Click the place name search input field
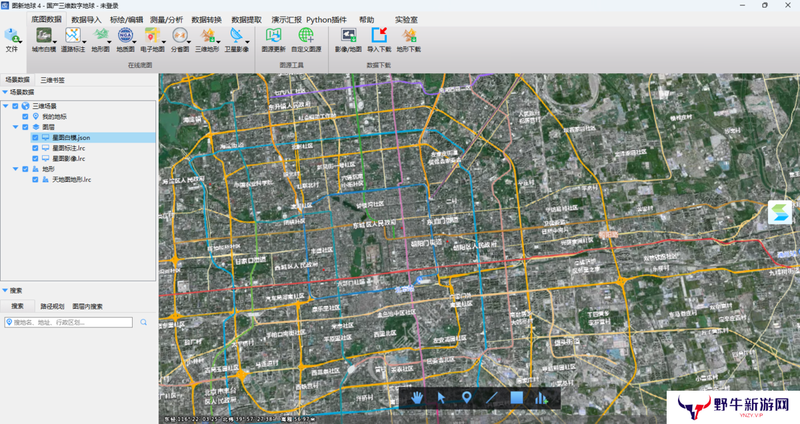Screen dimensions: 800x424 tap(68, 322)
